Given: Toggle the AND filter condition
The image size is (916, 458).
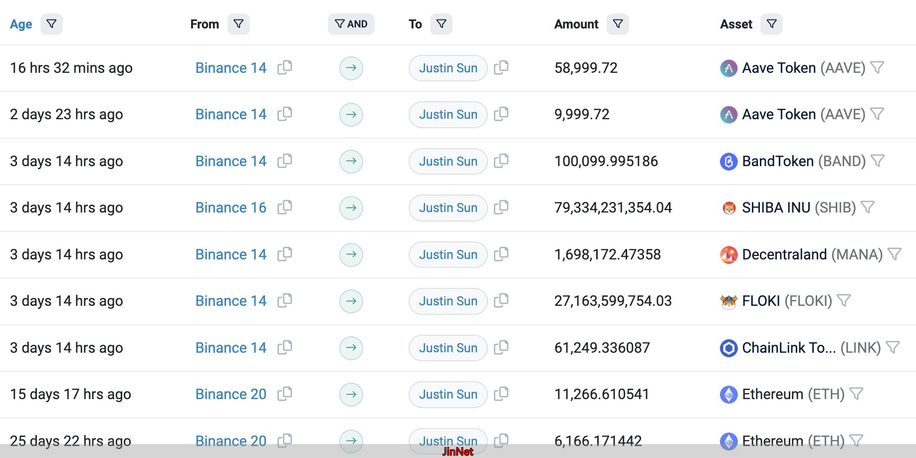Looking at the screenshot, I should (351, 24).
